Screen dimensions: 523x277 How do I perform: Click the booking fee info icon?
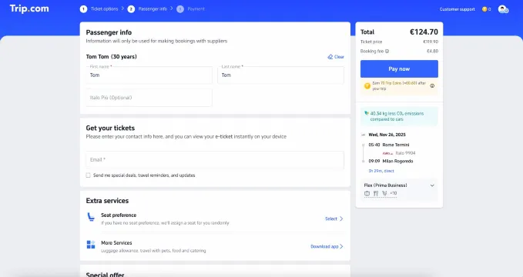[x=387, y=52]
